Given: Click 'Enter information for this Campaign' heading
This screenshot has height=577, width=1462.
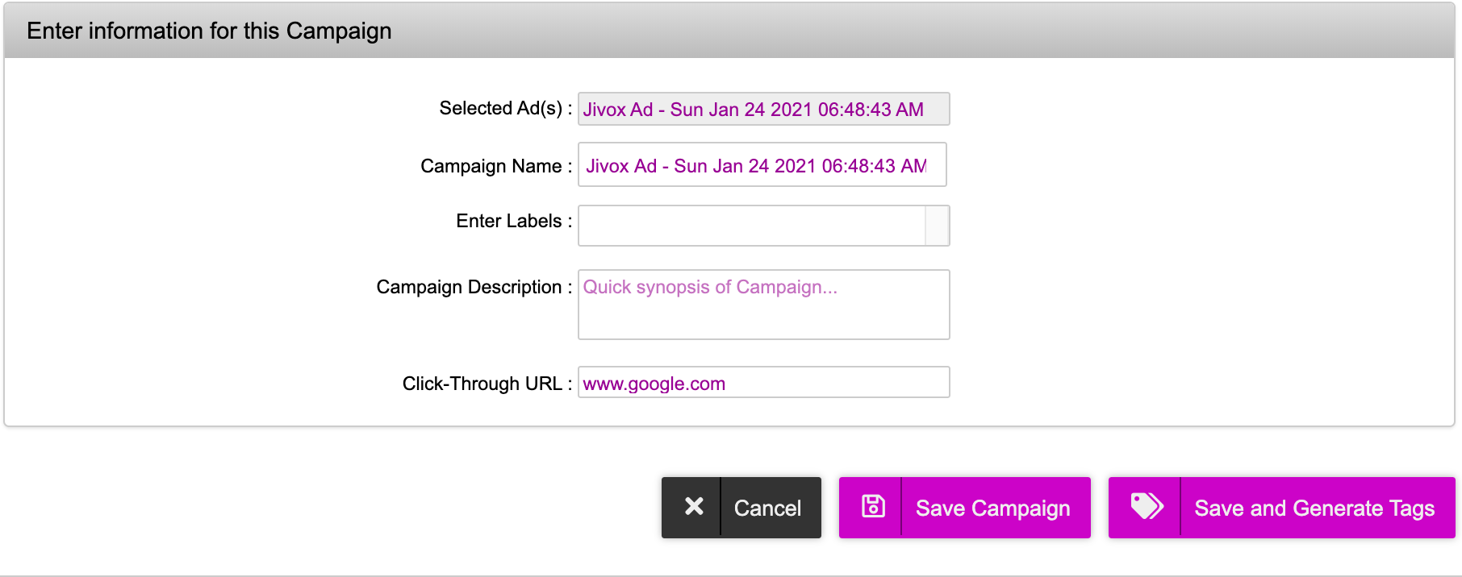Looking at the screenshot, I should click(x=209, y=31).
